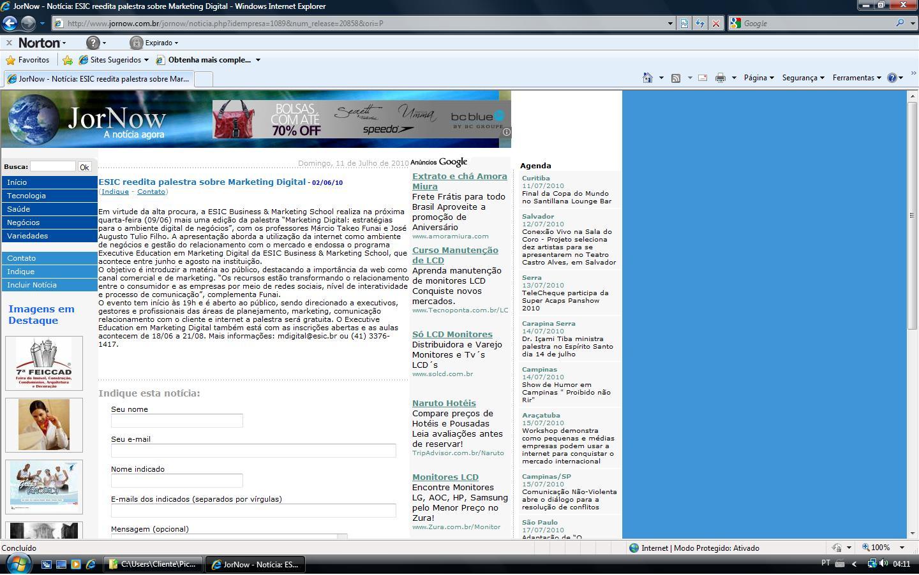Click the RSS feeds icon
Viewport: 919px width, 575px height.
(676, 78)
